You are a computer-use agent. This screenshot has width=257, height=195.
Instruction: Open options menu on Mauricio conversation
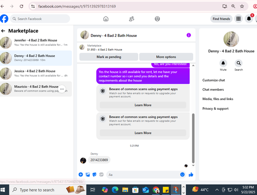pos(62,89)
